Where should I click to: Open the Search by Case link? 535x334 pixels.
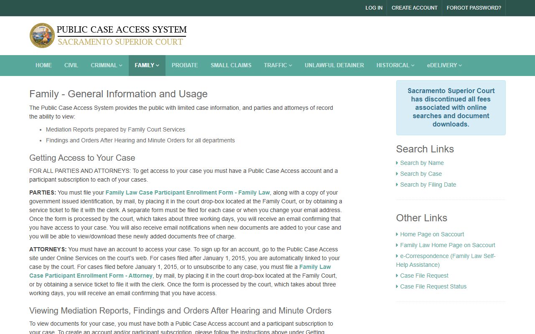click(421, 174)
